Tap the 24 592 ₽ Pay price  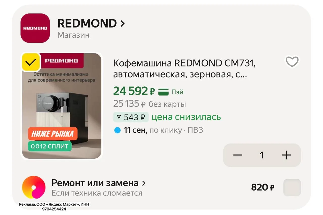134,91
